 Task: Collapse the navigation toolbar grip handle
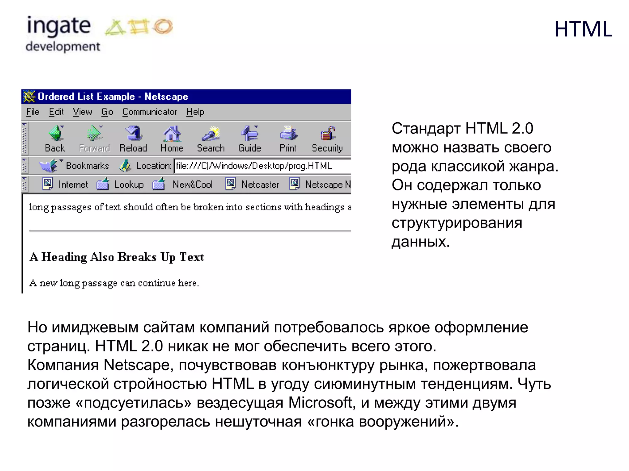tap(25, 139)
